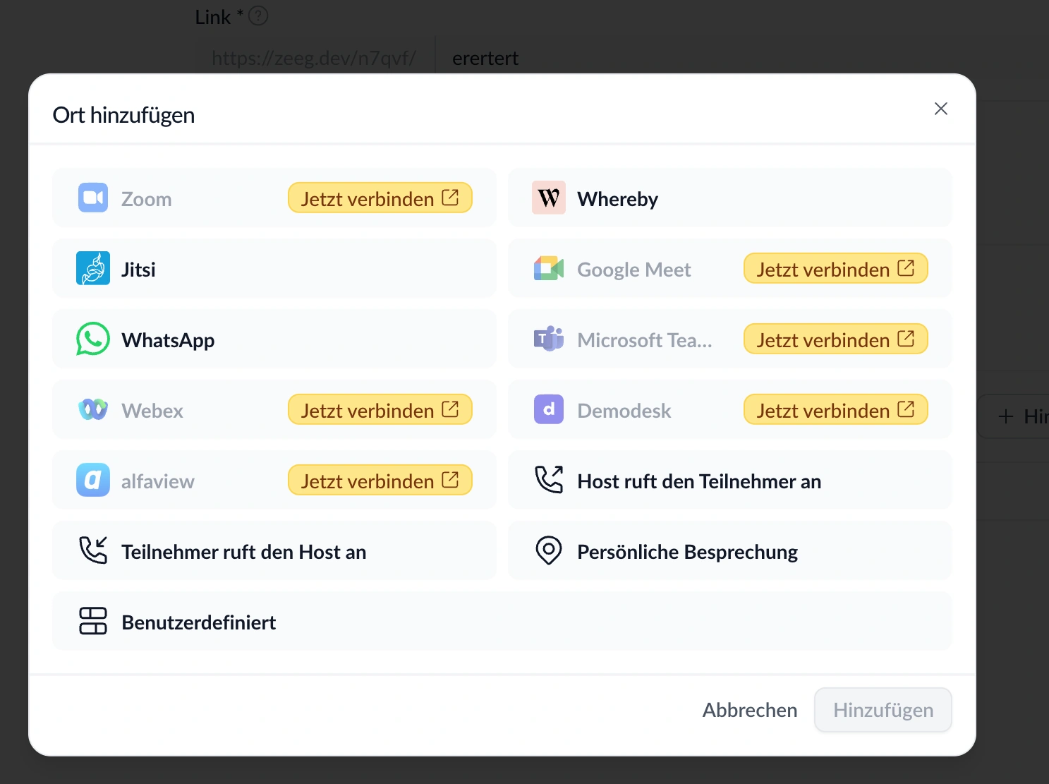Screen dimensions: 1049x784
Task: Click the location pin icon
Action: [x=549, y=551]
